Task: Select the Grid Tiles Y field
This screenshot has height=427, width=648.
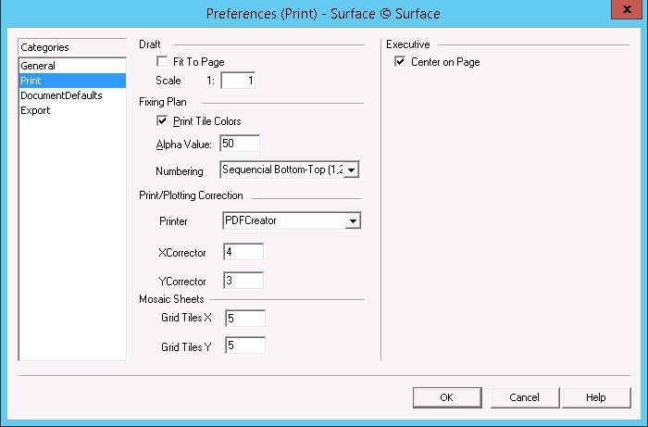Action: point(244,345)
